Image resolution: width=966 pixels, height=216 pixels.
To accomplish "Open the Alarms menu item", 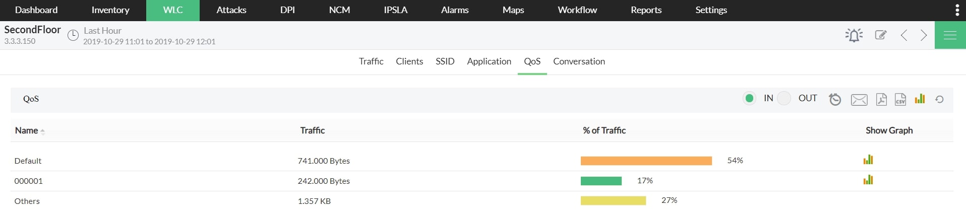I will pyautogui.click(x=454, y=10).
